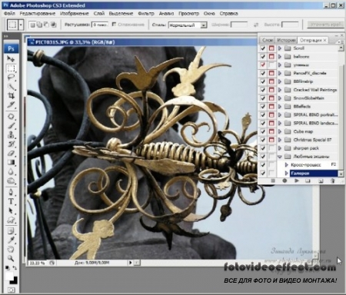Viewport: 346px width, 295px height.
Task: Toggle dialog icon for Christmas Special 07
Action: tap(271, 140)
